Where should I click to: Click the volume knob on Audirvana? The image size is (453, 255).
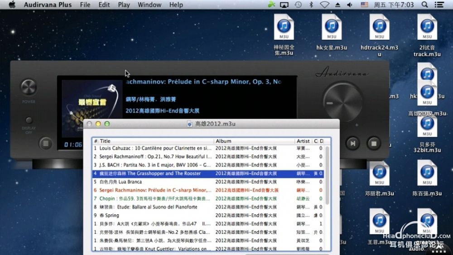point(343,102)
